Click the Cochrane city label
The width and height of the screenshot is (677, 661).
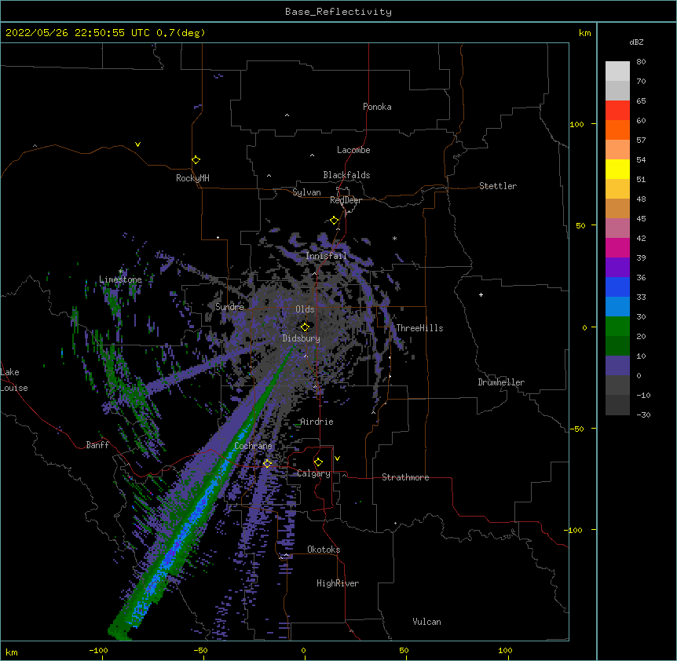[253, 446]
